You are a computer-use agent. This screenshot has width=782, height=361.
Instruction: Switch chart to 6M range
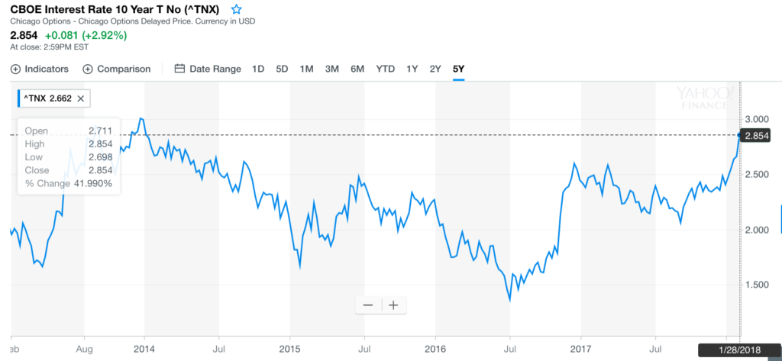357,69
